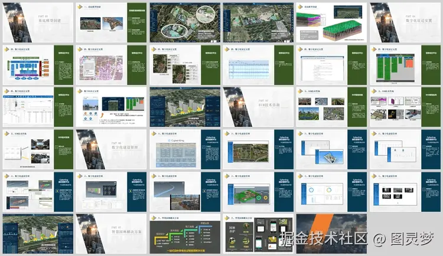
Task: Open the Cyberling slide with satellite site map
Action: coord(258,149)
